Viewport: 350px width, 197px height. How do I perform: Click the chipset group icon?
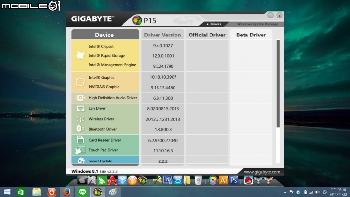click(80, 55)
